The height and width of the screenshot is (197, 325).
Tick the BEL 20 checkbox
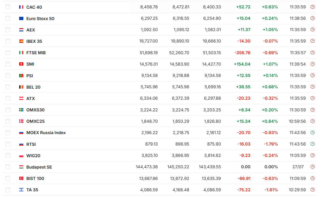point(8,87)
